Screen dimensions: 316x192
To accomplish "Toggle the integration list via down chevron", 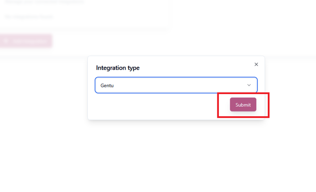I will [x=249, y=85].
